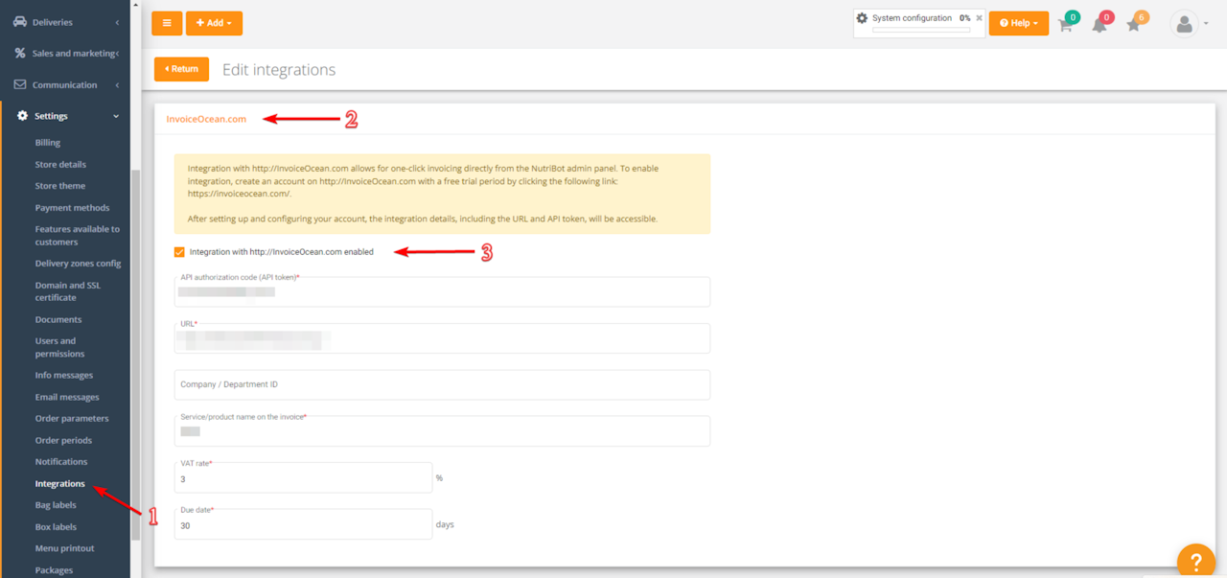Open the shopping cart icon
Screen dimensions: 1227x578
tap(1065, 25)
